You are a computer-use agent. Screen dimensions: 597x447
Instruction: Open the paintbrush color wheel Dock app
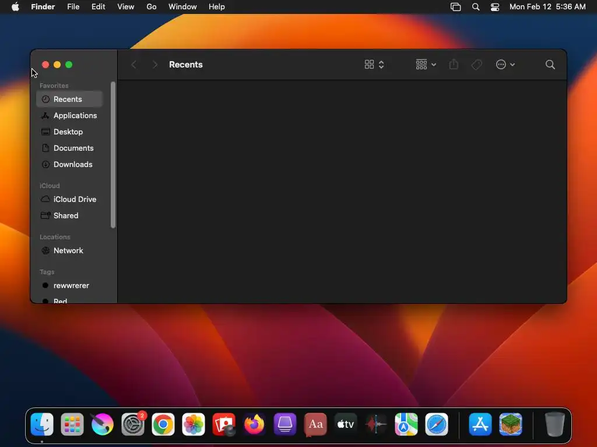point(103,424)
